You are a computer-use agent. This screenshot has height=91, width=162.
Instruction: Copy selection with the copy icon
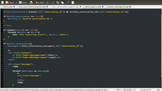click(x=58, y=3)
